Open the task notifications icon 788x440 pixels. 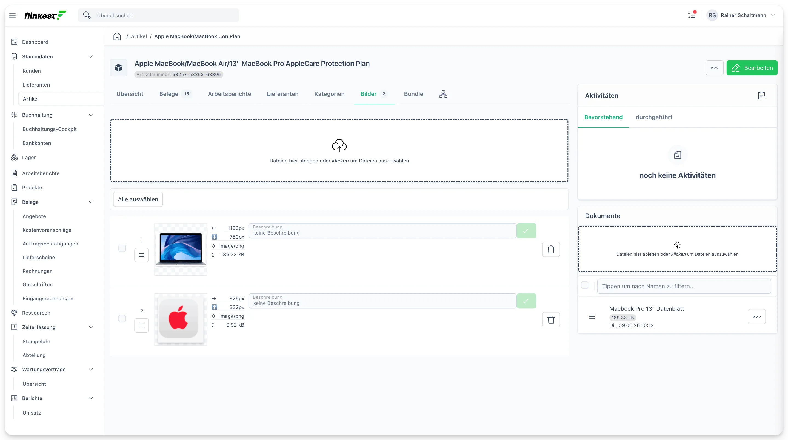click(692, 15)
